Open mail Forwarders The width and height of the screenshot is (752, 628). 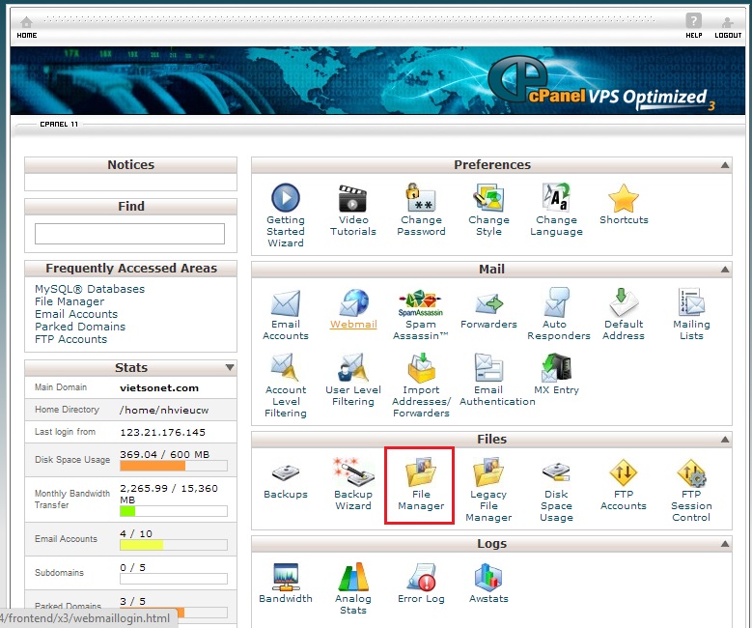[488, 310]
